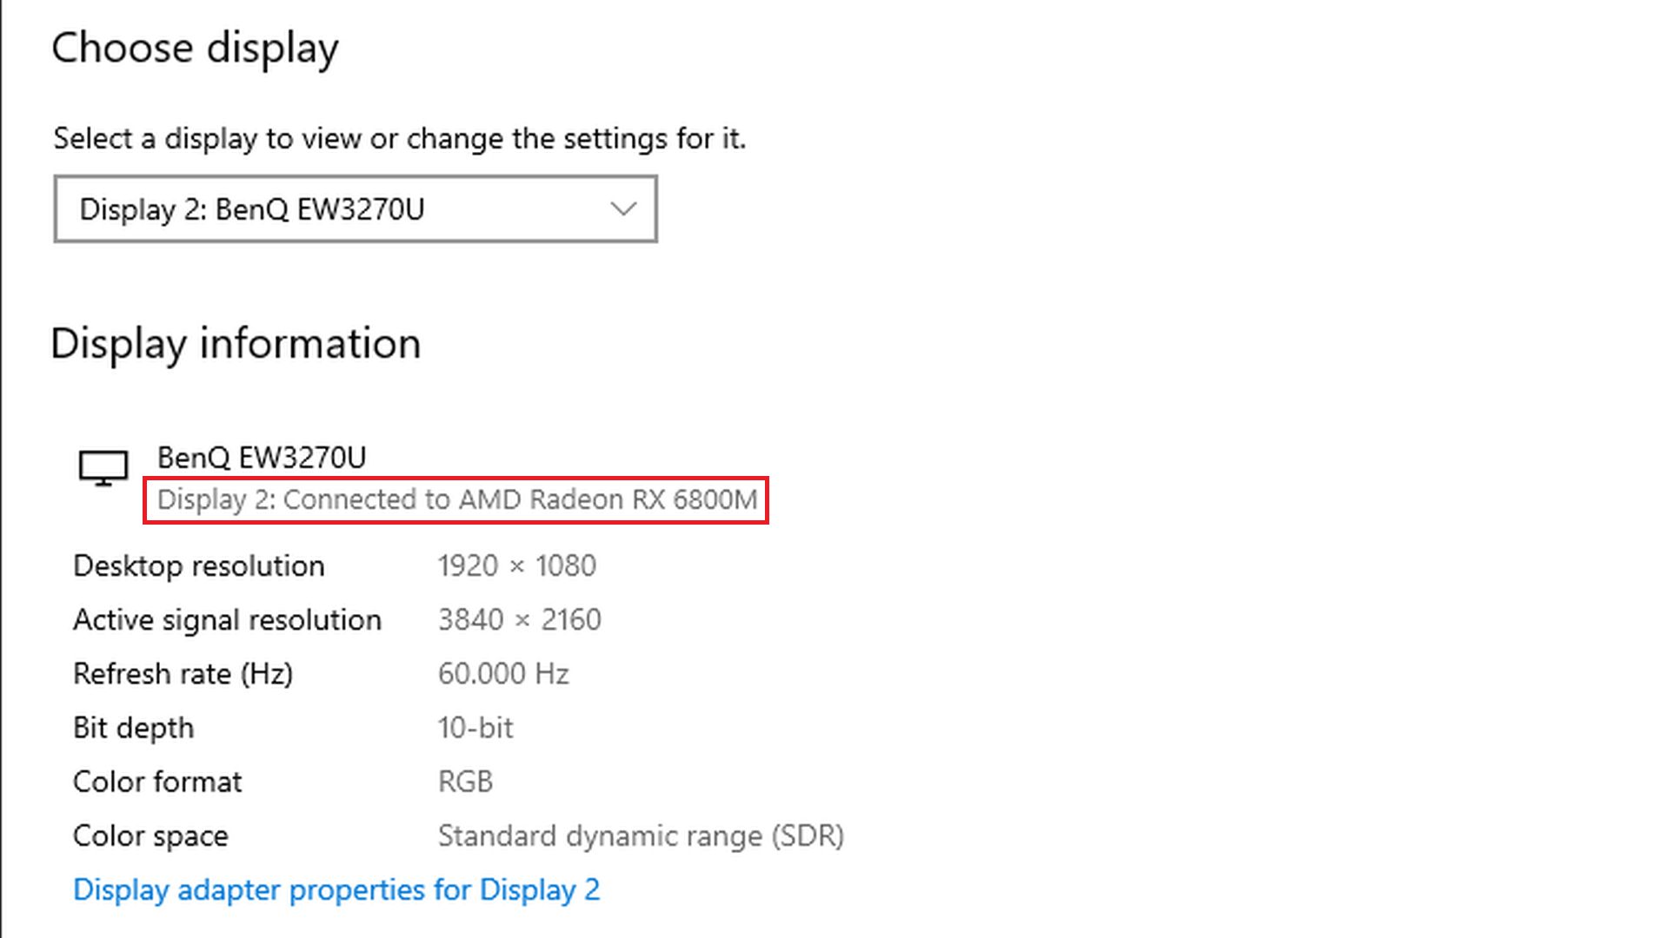Open Display adapter properties for Display 2
Viewport: 1669px width, 938px height.
pyautogui.click(x=336, y=890)
